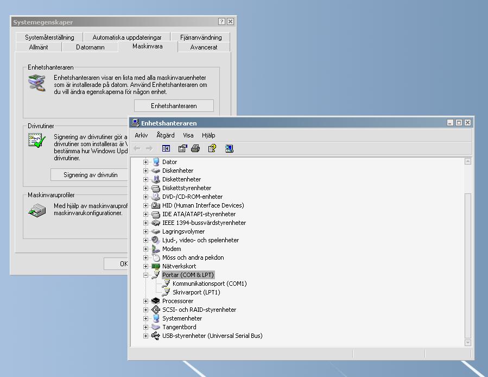Screen dimensions: 488x377
Task: Open the Visa menu
Action: [x=188, y=135]
